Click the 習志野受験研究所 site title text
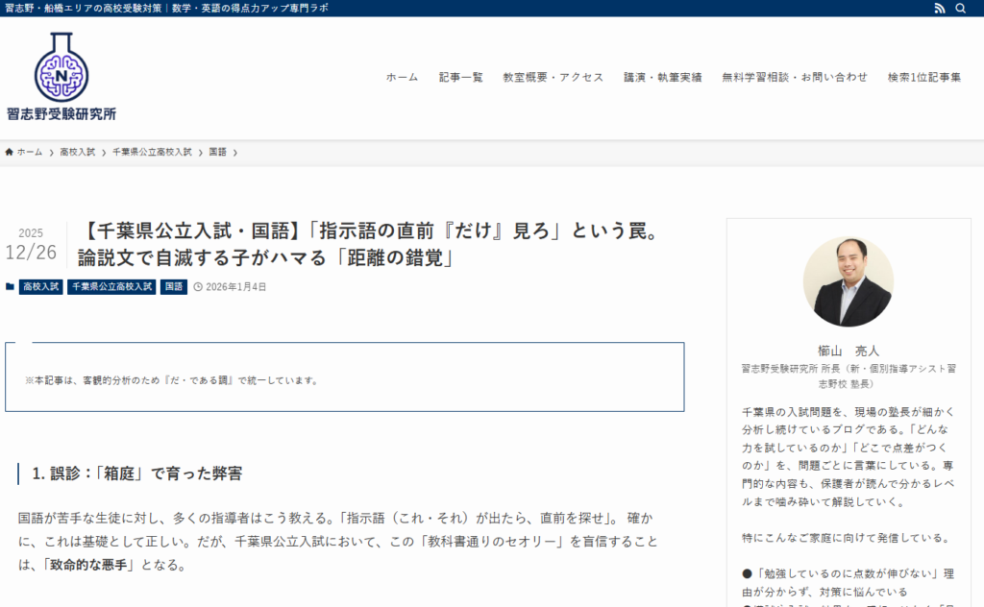This screenshot has height=607, width=984. pyautogui.click(x=61, y=114)
